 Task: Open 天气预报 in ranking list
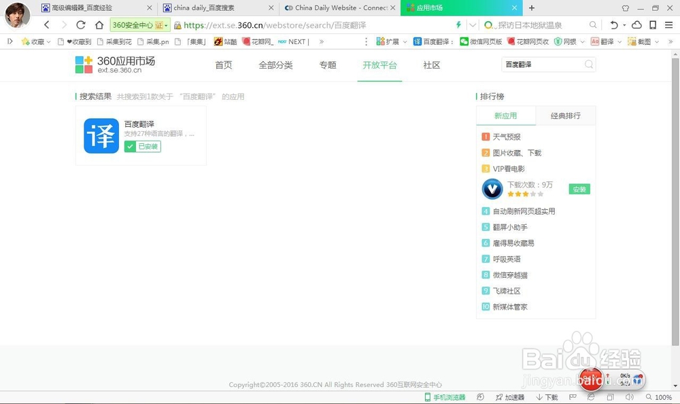(507, 137)
